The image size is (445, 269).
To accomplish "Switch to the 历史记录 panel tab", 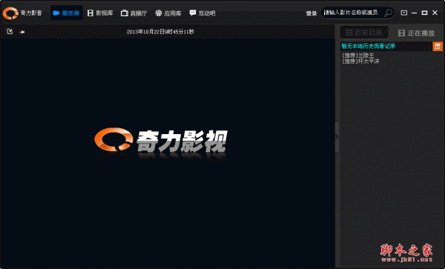I will [364, 33].
